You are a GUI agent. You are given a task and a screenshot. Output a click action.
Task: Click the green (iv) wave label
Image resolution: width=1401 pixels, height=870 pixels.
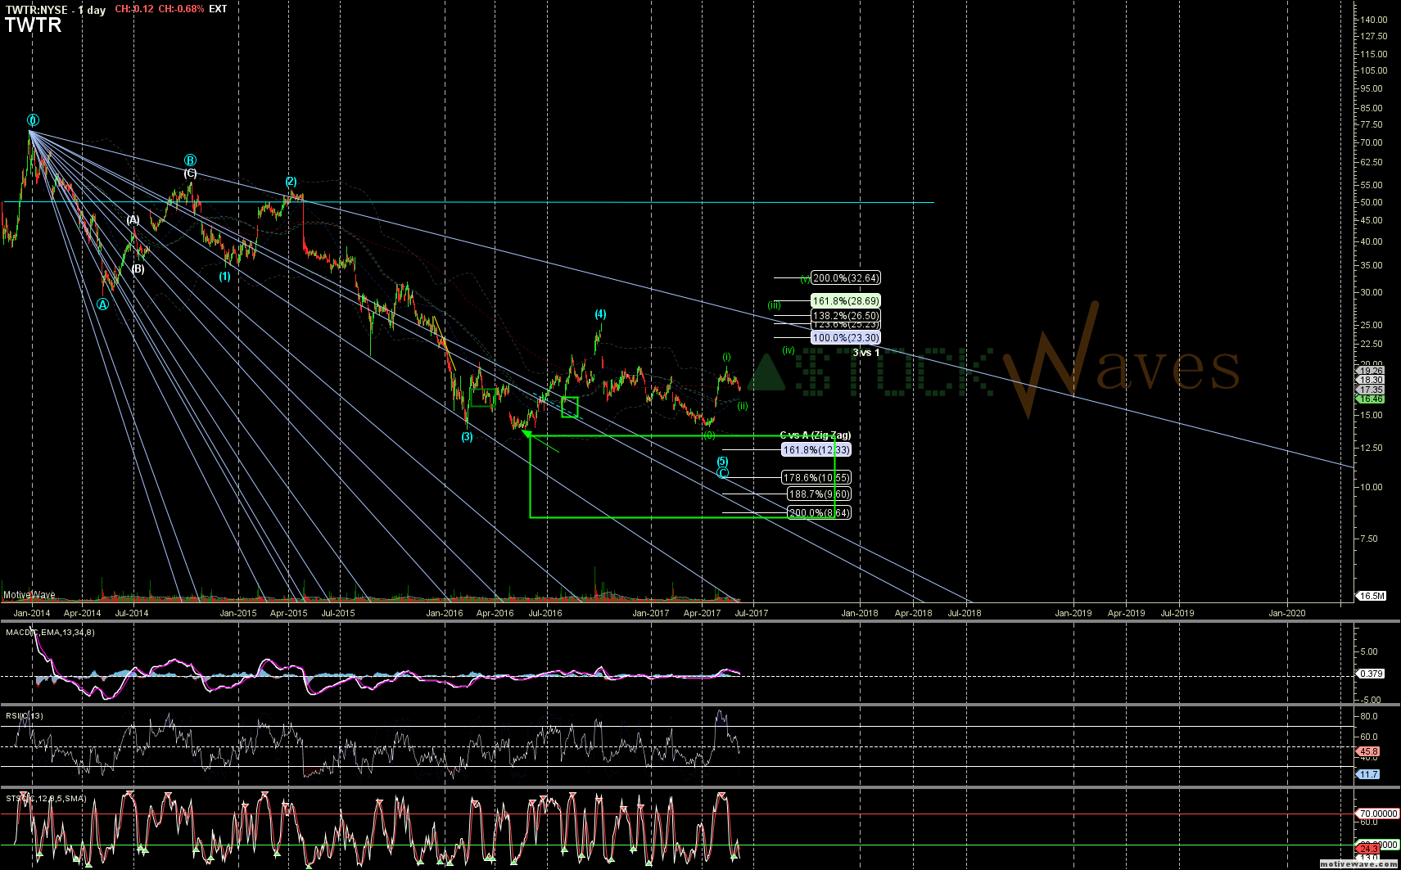point(789,350)
